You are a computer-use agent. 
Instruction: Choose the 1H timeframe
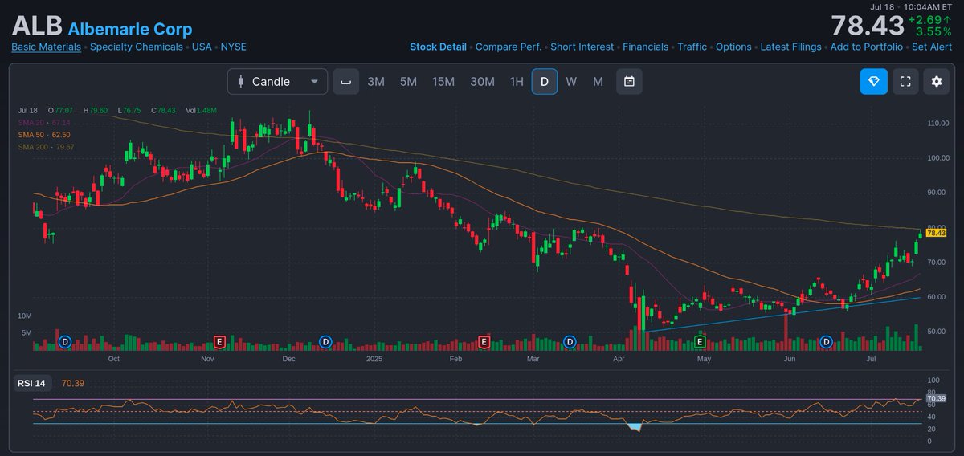(x=517, y=81)
